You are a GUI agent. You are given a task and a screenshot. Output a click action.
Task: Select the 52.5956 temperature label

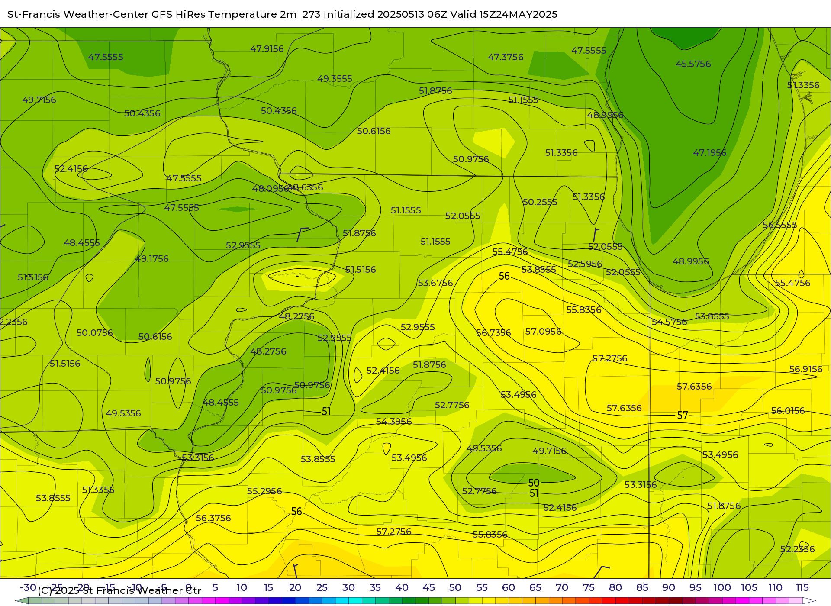[x=585, y=264]
